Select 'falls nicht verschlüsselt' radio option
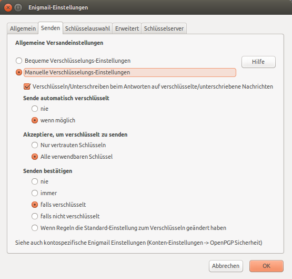The width and height of the screenshot is (292, 279). tap(35, 216)
